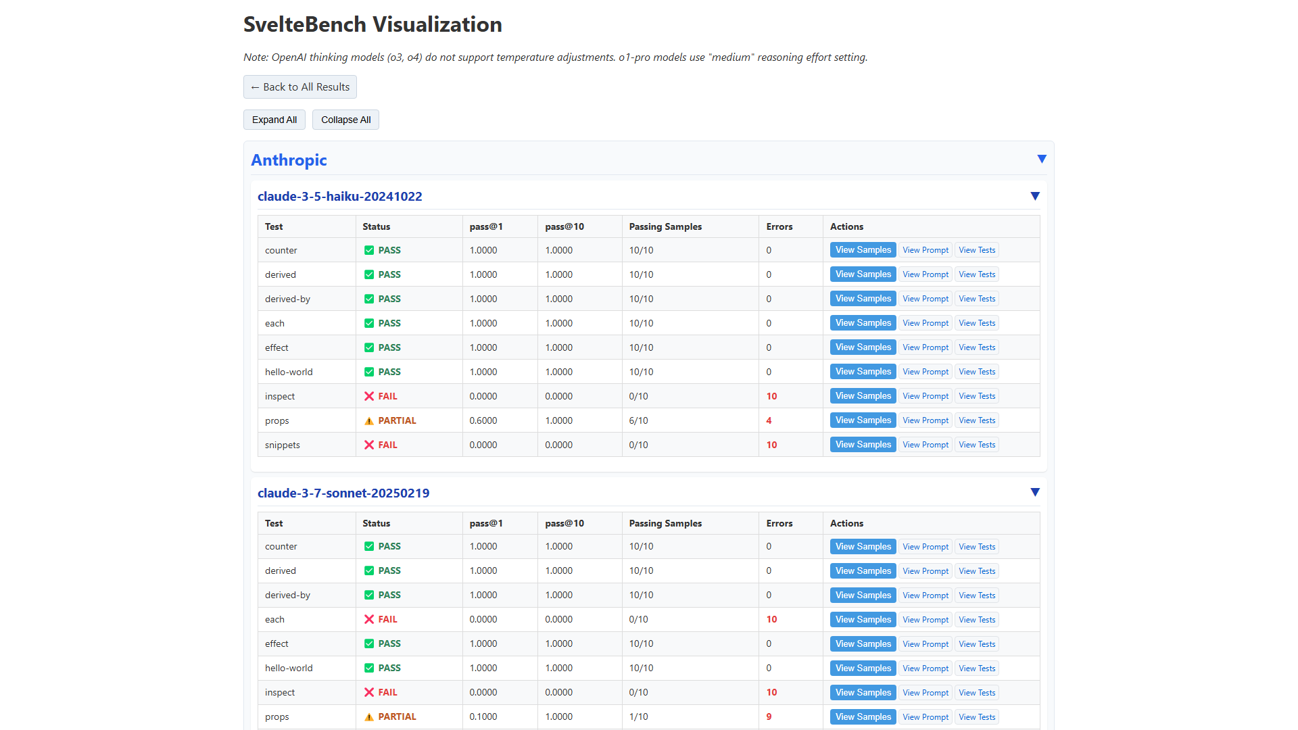Viewport: 1298px width, 730px height.
Task: Click PARTIAL warning icon in haiku props row
Action: coord(369,420)
